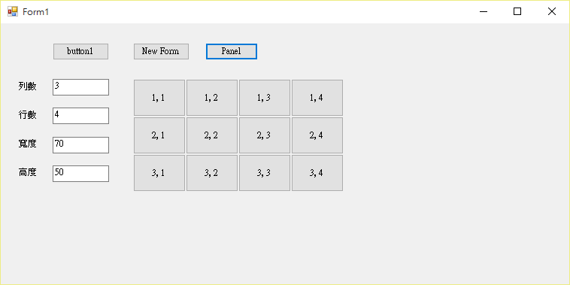Image resolution: width=570 pixels, height=285 pixels.
Task: Click the Form1 application icon in title bar
Action: coord(13,11)
